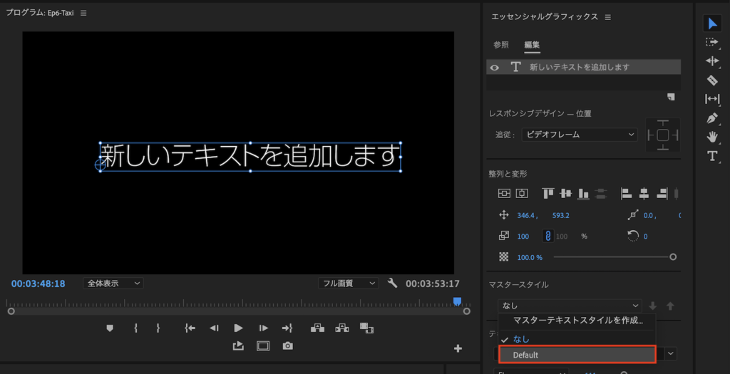Click the Go to In button
This screenshot has width=730, height=374.
tap(190, 328)
